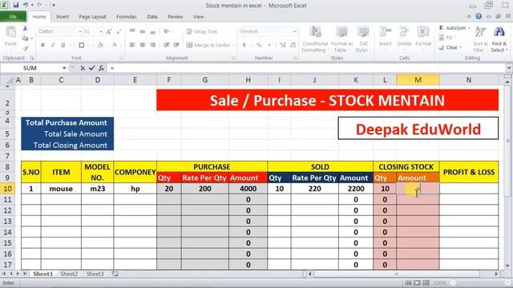The width and height of the screenshot is (513, 288).
Task: Click the Paste clipboard icon
Action: coord(10,32)
